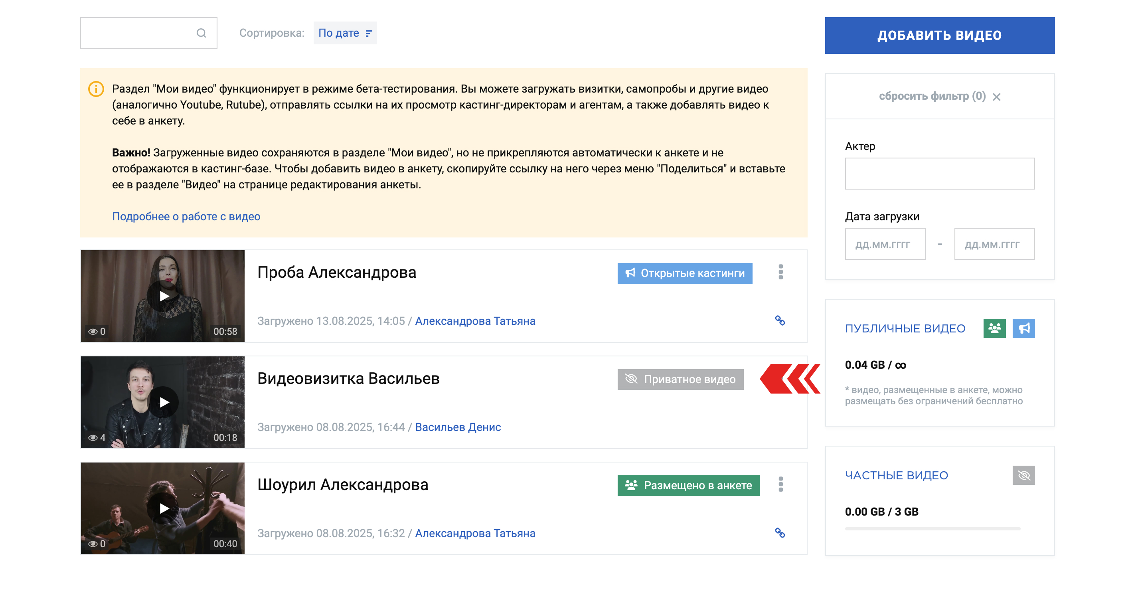This screenshot has width=1136, height=599.
Task: Open the title 'Проба Александрова'
Action: coord(336,272)
